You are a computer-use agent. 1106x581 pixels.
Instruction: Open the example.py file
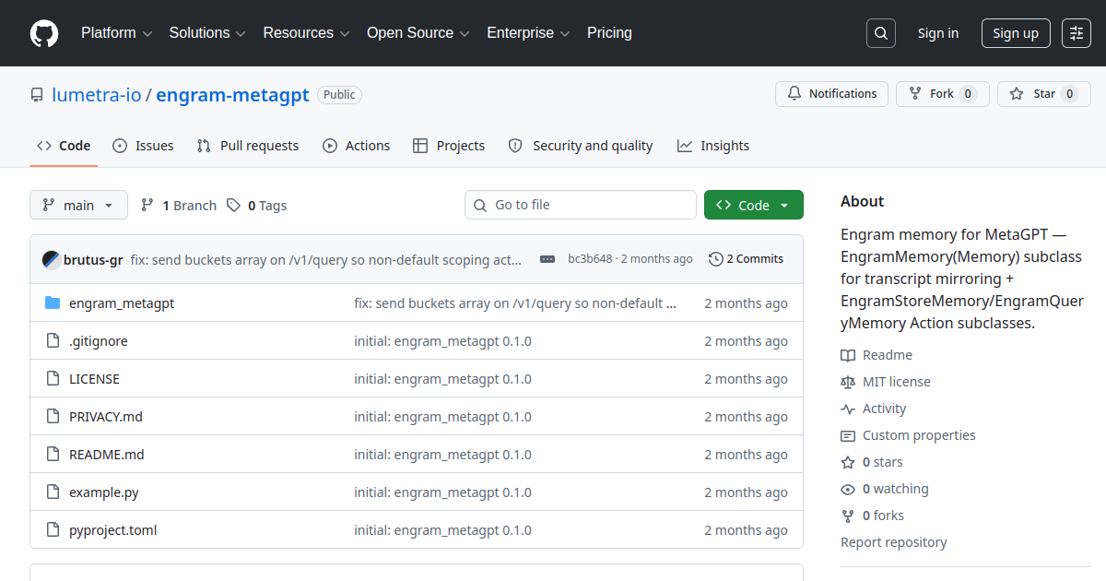[104, 492]
